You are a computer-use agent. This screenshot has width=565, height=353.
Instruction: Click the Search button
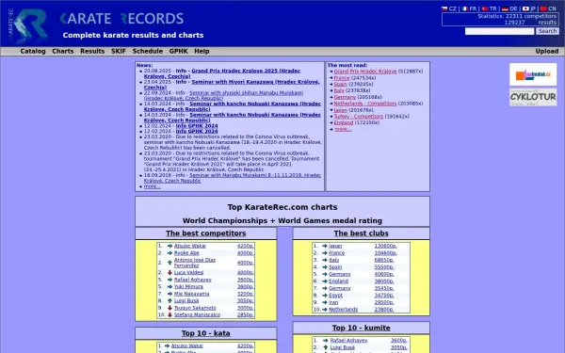coord(547,31)
